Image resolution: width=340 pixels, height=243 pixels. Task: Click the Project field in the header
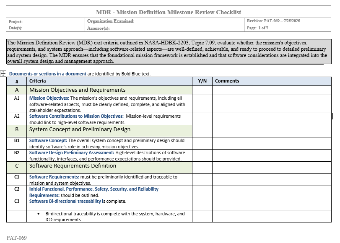[46, 21]
